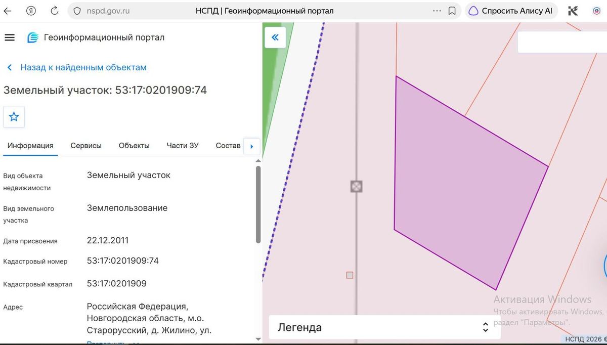The width and height of the screenshot is (607, 345).
Task: Click the small orange square marker on map
Action: (350, 275)
